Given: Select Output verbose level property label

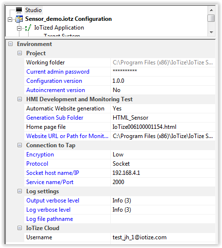Looking at the screenshot, I should click(x=53, y=201).
